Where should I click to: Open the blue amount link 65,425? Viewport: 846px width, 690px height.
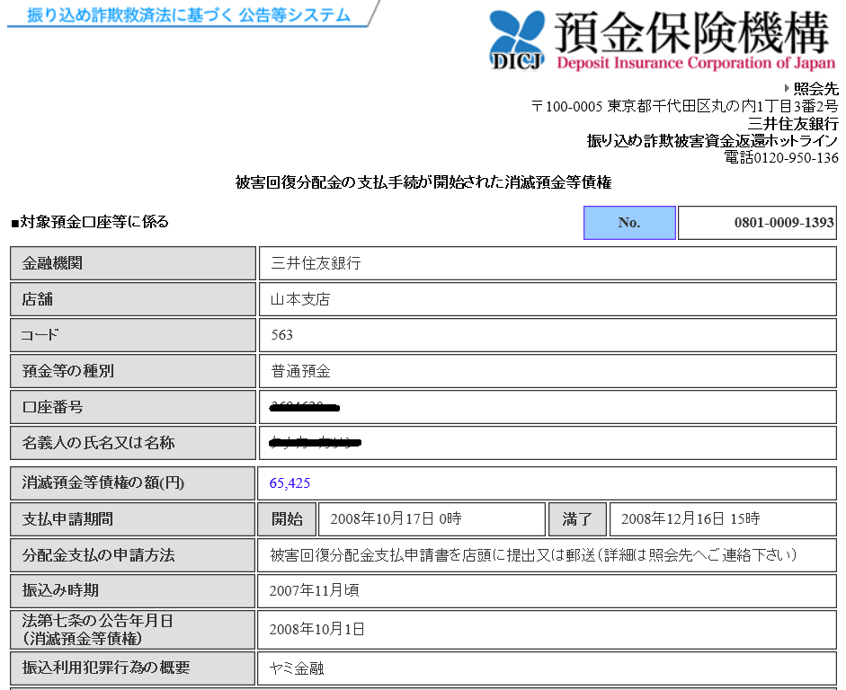point(289,483)
